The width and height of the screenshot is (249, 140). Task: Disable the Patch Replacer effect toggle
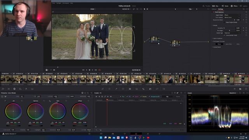[213, 12]
